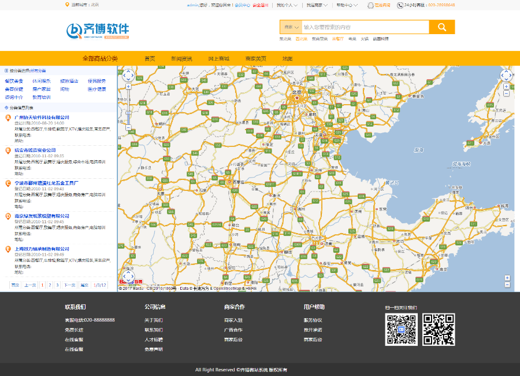Open 商家黄页 nav item
This screenshot has height=376, width=520.
pyautogui.click(x=256, y=58)
